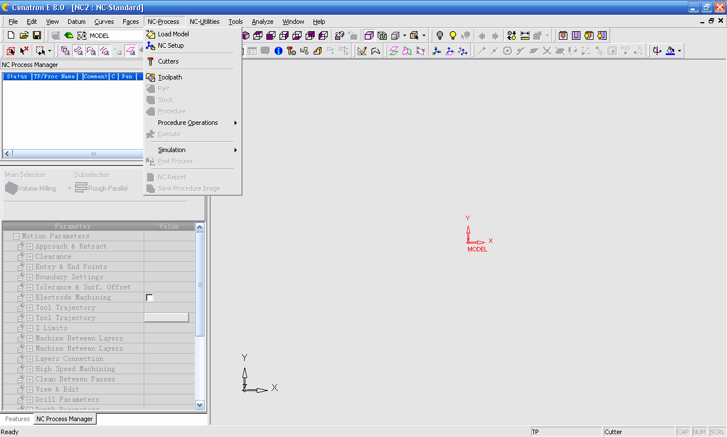Image resolution: width=727 pixels, height=437 pixels.
Task: Expand the Approach & Retract parameter
Action: pos(30,246)
